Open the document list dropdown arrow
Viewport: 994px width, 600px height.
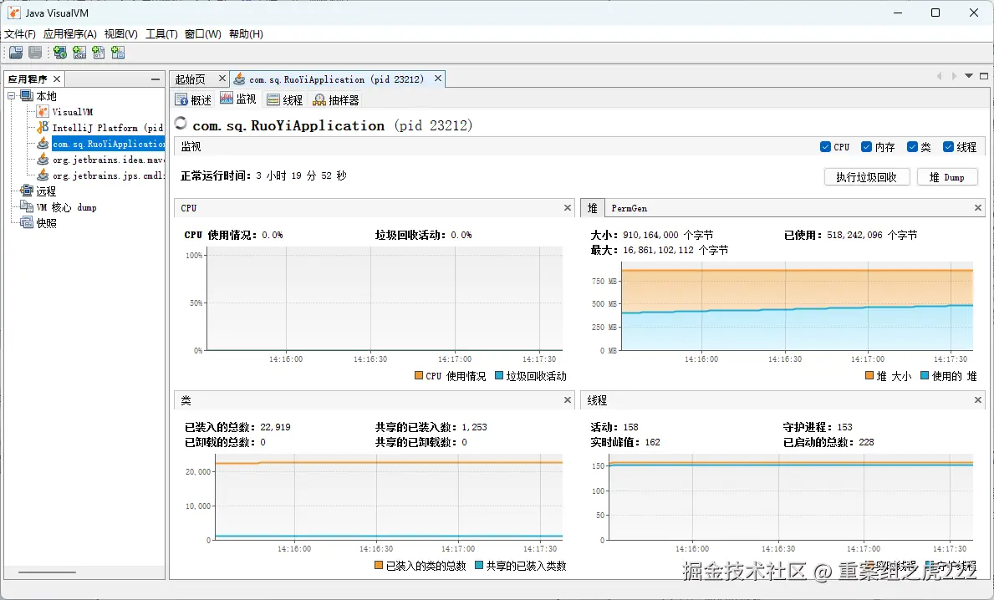tap(969, 76)
